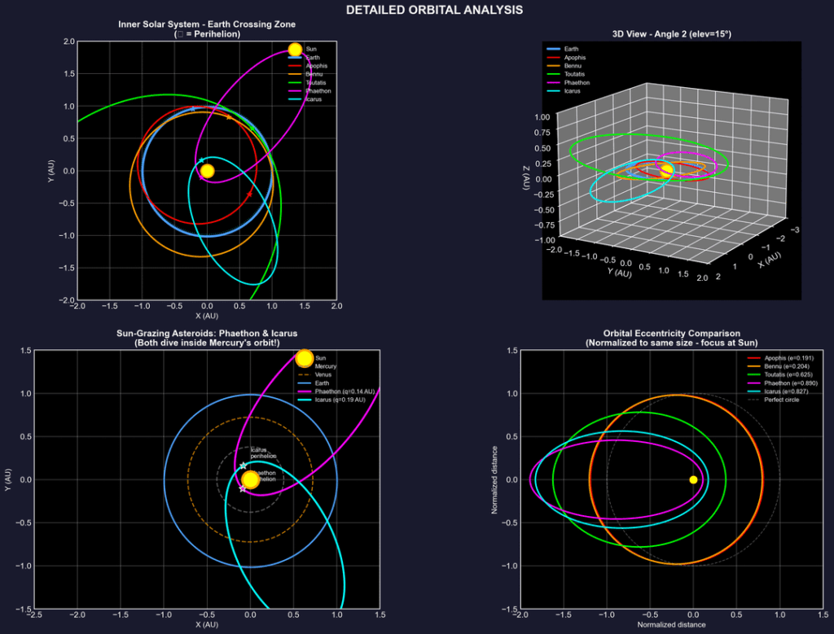Click the Phaethon (e=0.890) legend label
The width and height of the screenshot is (834, 634).
click(x=791, y=383)
